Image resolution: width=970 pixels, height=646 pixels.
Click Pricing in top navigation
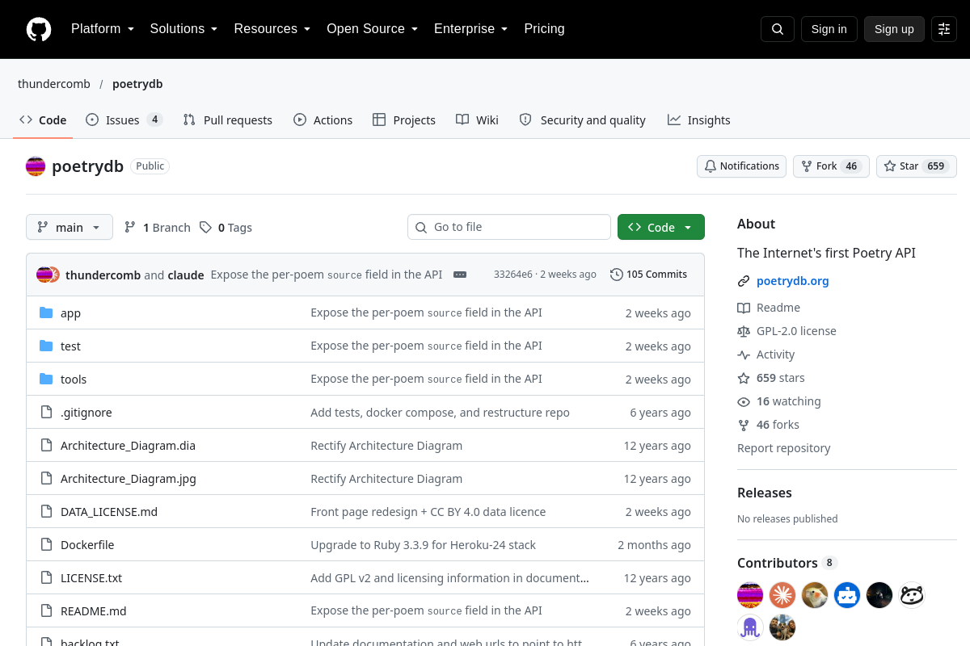[x=544, y=29]
